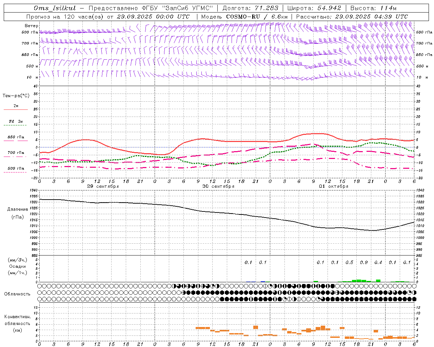Screen dimensions: 434x347
Task: Click the 'Широта: 54.942' latitude value
Action: tap(314, 8)
